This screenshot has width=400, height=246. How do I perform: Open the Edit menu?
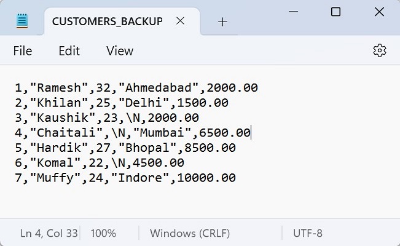[x=69, y=51]
